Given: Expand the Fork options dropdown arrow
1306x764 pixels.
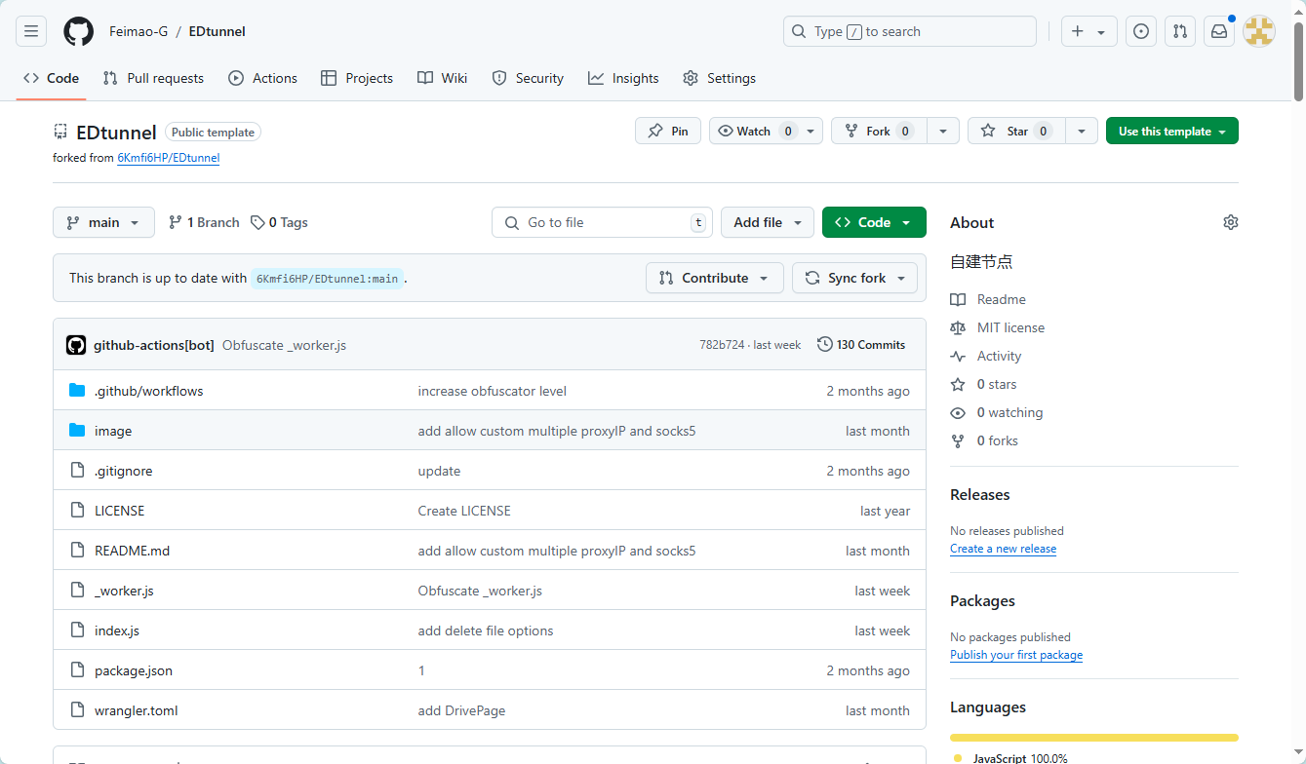Looking at the screenshot, I should click(943, 131).
